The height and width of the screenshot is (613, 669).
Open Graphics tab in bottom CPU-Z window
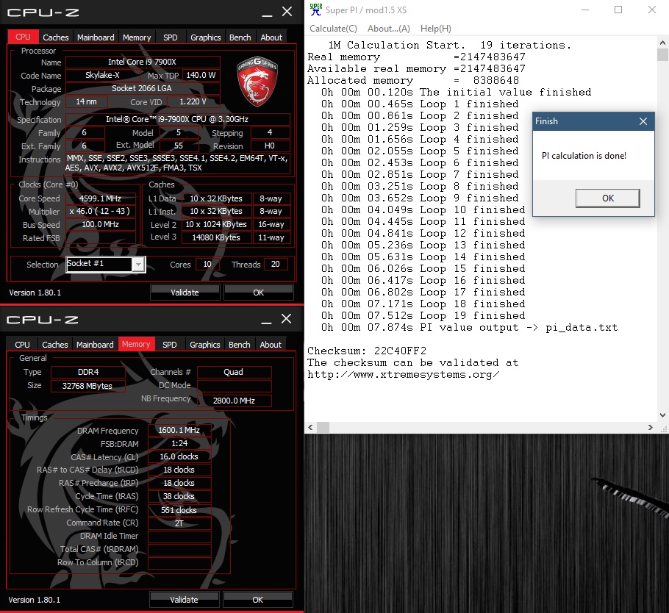(x=205, y=344)
